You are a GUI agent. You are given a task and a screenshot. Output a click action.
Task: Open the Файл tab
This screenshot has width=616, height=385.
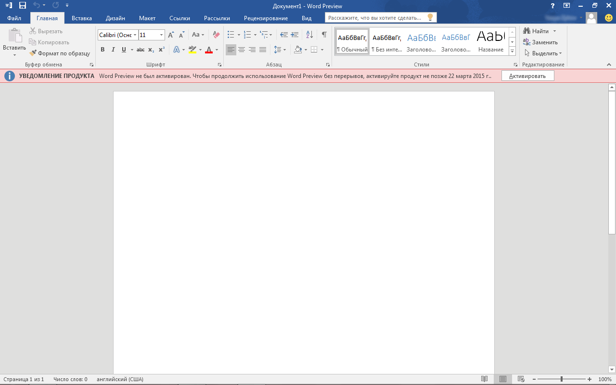tap(14, 18)
